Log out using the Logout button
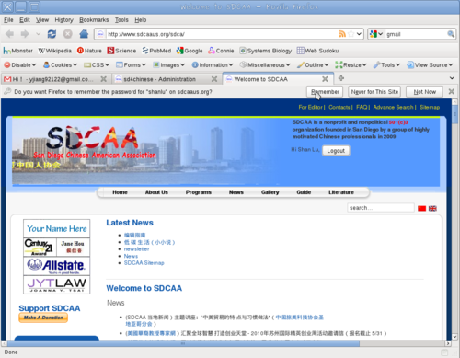460x358 pixels. [x=336, y=151]
